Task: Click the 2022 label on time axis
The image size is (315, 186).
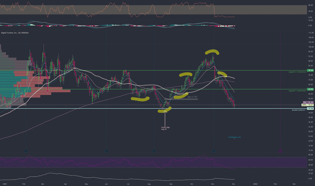Action: pyautogui.click(x=255, y=184)
